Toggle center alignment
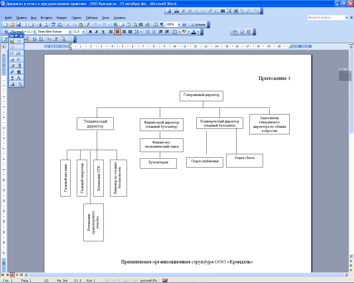The width and height of the screenshot is (354, 283). 117,32
